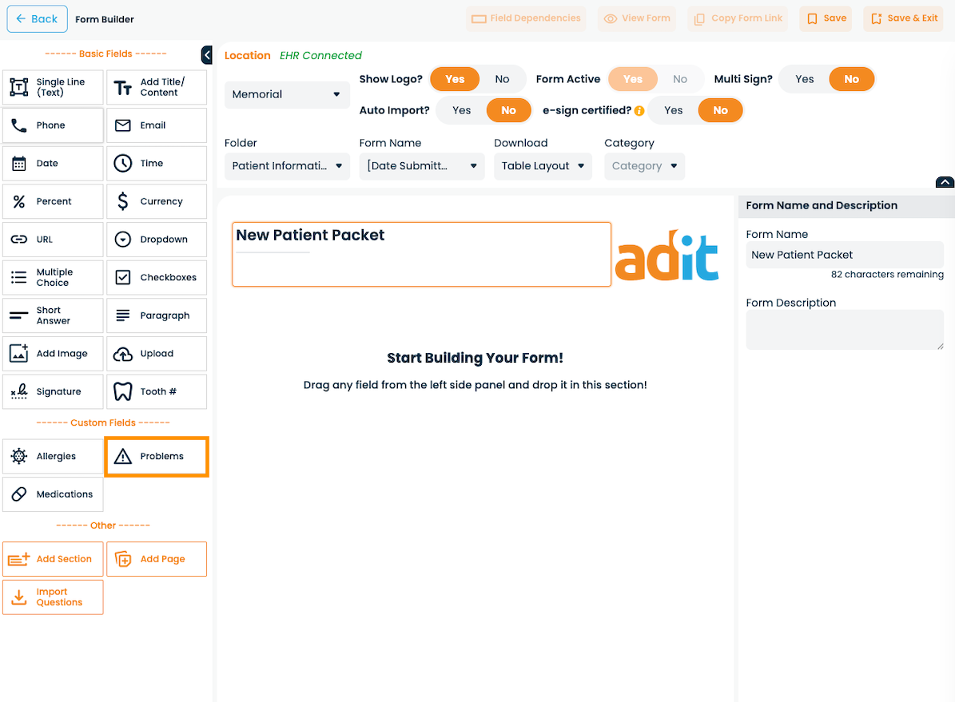Click the Add Page option
The height and width of the screenshot is (702, 955).
157,559
